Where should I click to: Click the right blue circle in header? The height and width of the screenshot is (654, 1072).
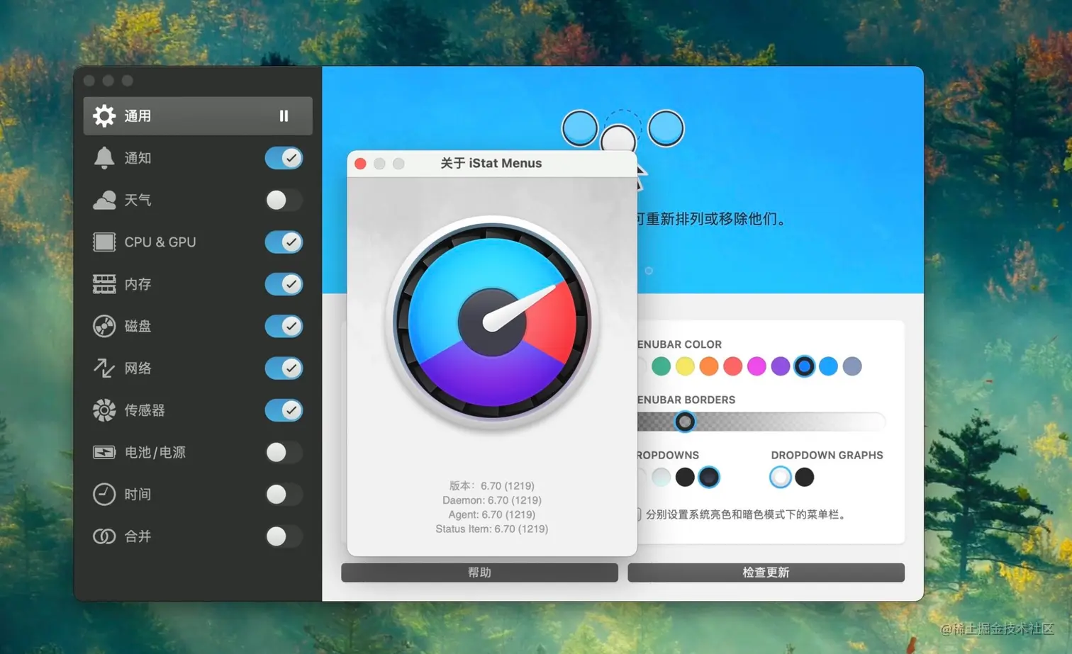(x=666, y=128)
